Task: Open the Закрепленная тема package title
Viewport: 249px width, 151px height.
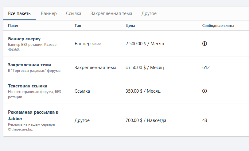Action: [x=29, y=65]
